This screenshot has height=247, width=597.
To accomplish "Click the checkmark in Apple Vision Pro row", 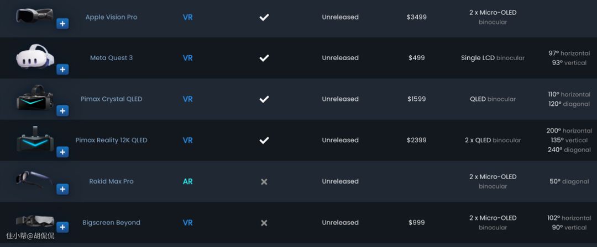I will click(x=264, y=17).
